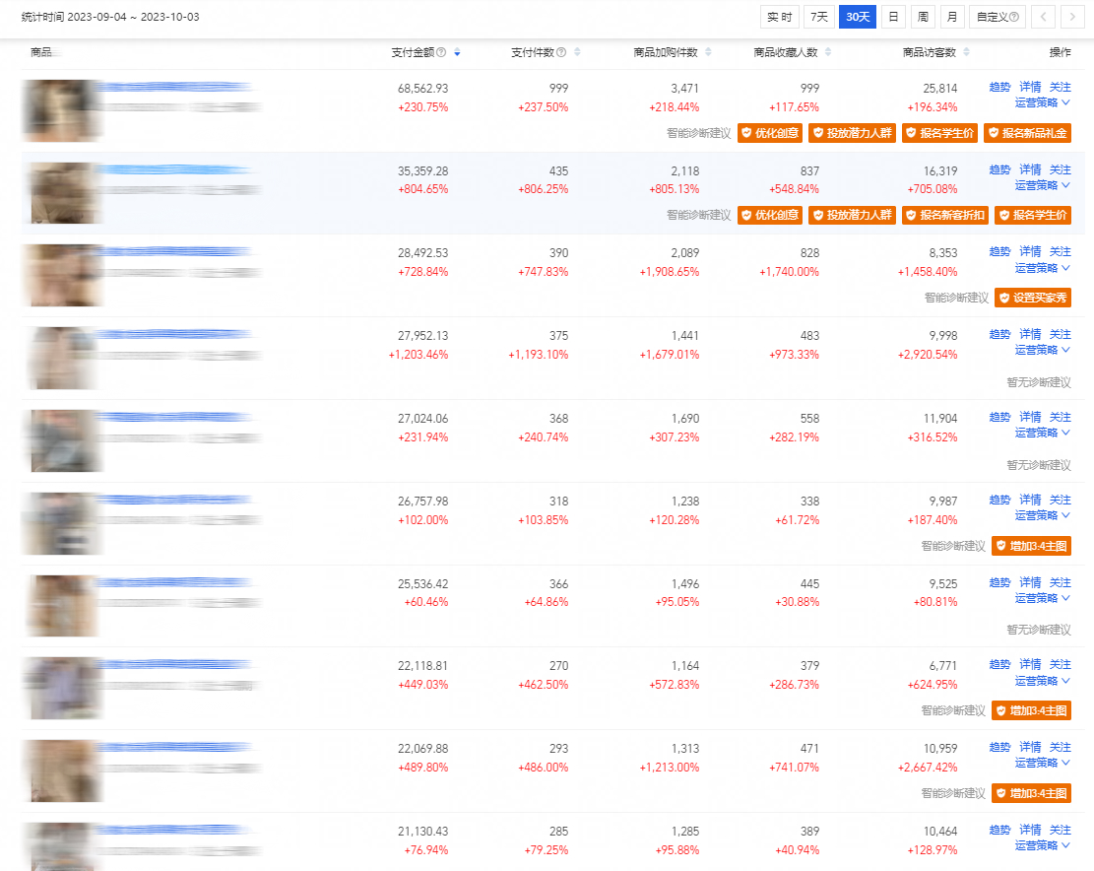The image size is (1094, 871).
Task: Click the first product's thumbnail image
Action: click(x=63, y=110)
